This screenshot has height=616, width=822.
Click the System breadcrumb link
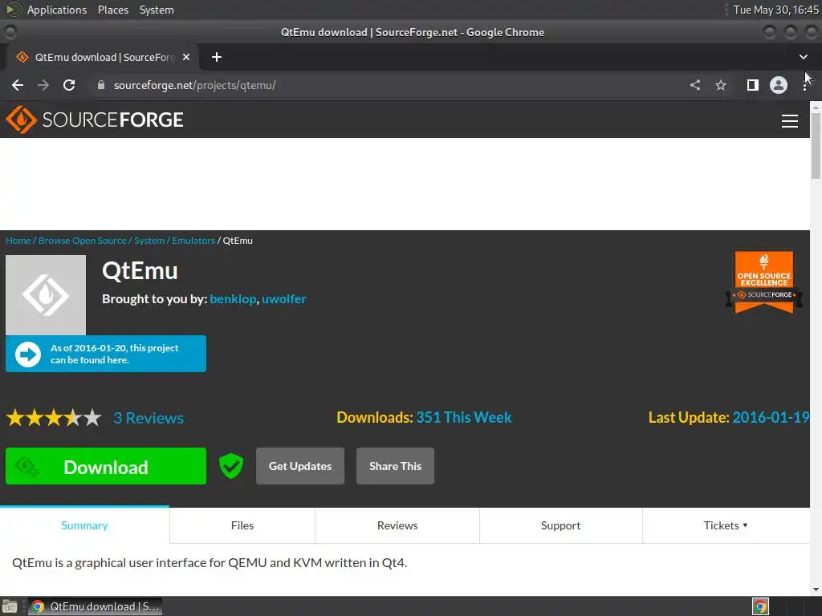[x=149, y=241]
